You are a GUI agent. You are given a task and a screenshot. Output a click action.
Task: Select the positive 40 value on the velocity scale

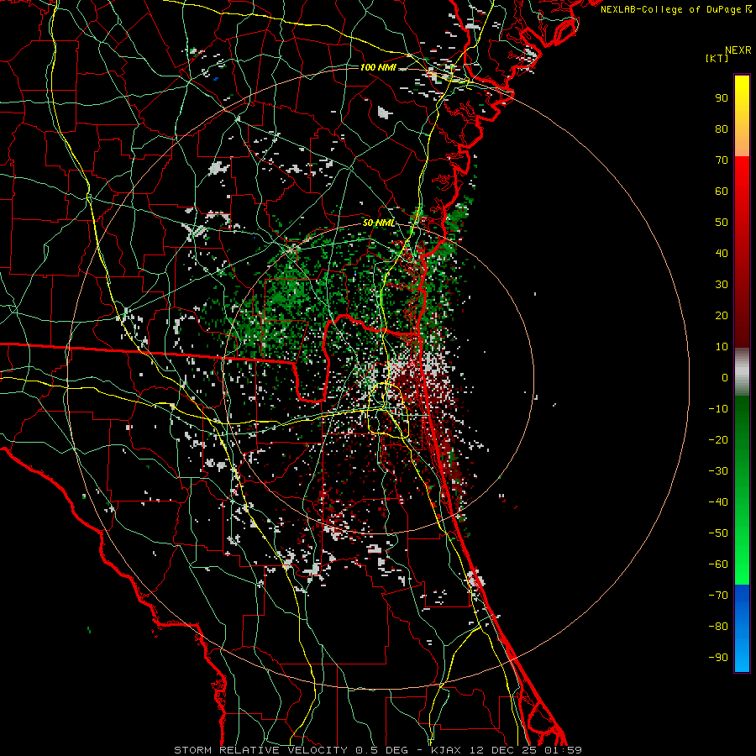point(722,253)
